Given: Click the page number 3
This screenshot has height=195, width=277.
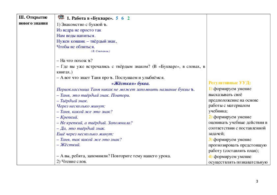Looking at the screenshot, I should click(x=257, y=181).
